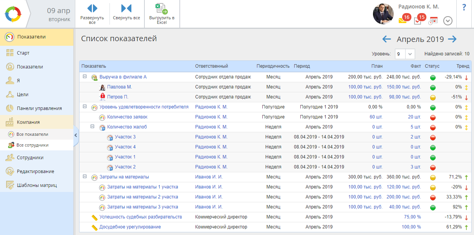
Task: Click the Expand all (Развернуть все) icon
Action: tap(92, 8)
